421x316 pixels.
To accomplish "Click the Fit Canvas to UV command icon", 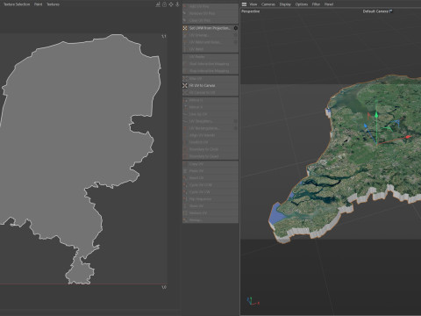I will (185, 92).
